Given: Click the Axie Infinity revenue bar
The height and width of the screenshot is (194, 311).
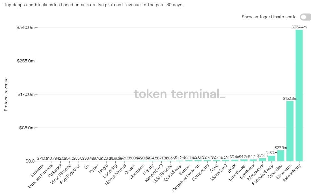Looking at the screenshot, I should point(299,96).
